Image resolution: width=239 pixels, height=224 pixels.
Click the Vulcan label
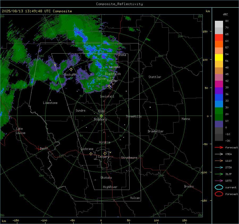pos(135,198)
